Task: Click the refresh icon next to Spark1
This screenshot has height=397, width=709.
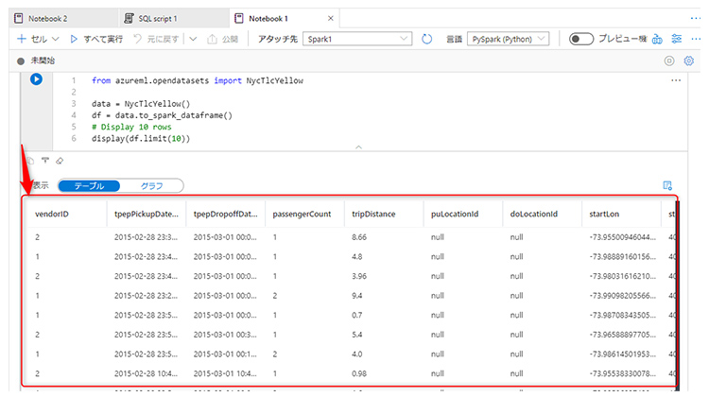Action: (x=427, y=39)
